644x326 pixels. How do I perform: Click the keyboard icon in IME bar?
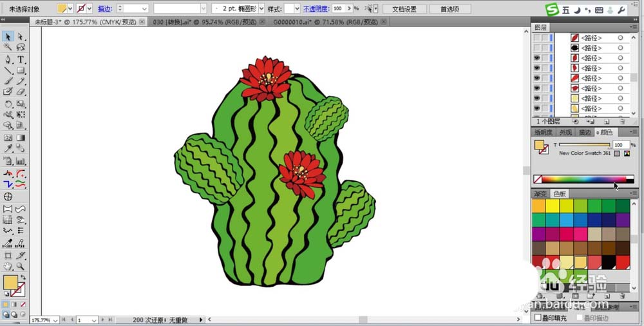point(599,10)
